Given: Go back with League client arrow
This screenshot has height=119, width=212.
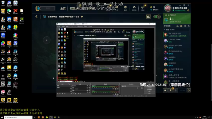Looking at the screenshot, I should click(x=36, y=17).
